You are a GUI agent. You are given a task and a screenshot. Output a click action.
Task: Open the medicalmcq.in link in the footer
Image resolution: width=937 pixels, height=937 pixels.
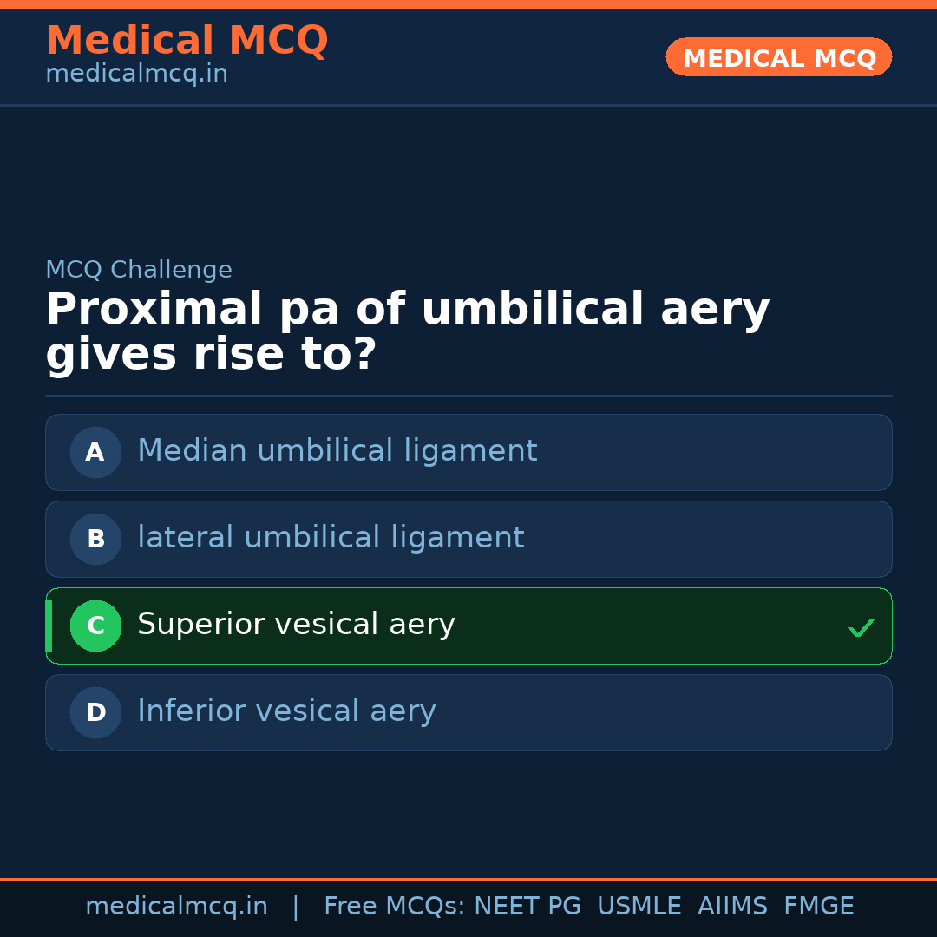pyautogui.click(x=176, y=907)
